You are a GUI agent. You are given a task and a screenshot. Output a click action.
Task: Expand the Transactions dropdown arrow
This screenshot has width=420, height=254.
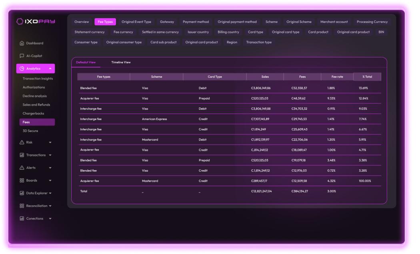coord(50,155)
